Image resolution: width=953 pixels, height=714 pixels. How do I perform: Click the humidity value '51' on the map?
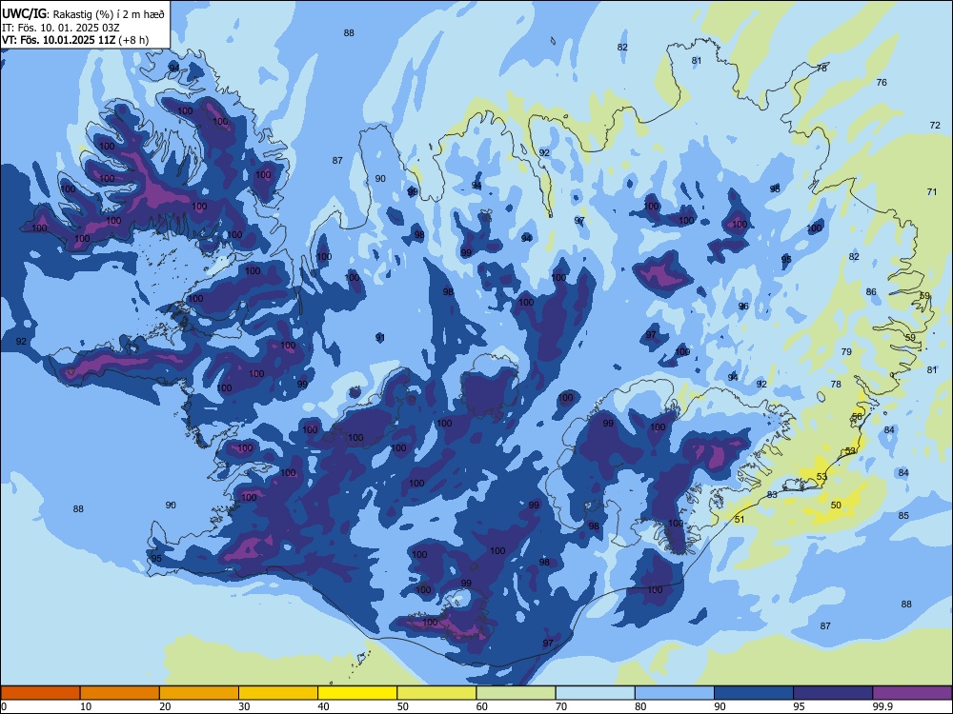740,519
